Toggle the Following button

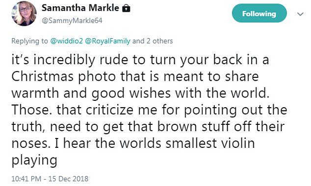click(x=259, y=13)
